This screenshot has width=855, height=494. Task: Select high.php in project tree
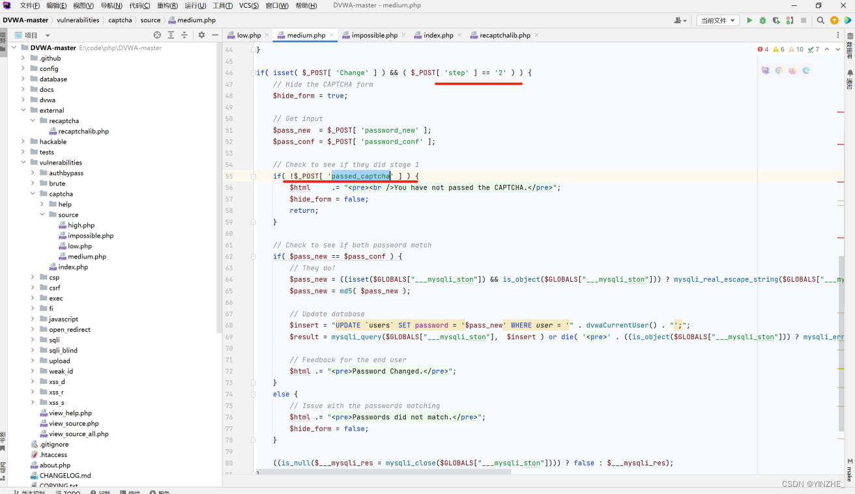(x=81, y=225)
